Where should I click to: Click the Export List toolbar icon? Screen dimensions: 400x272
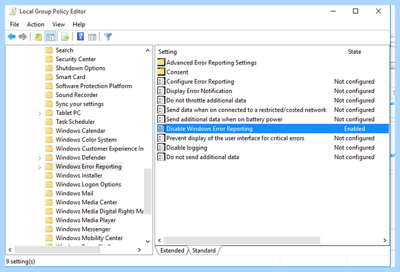coord(65,37)
